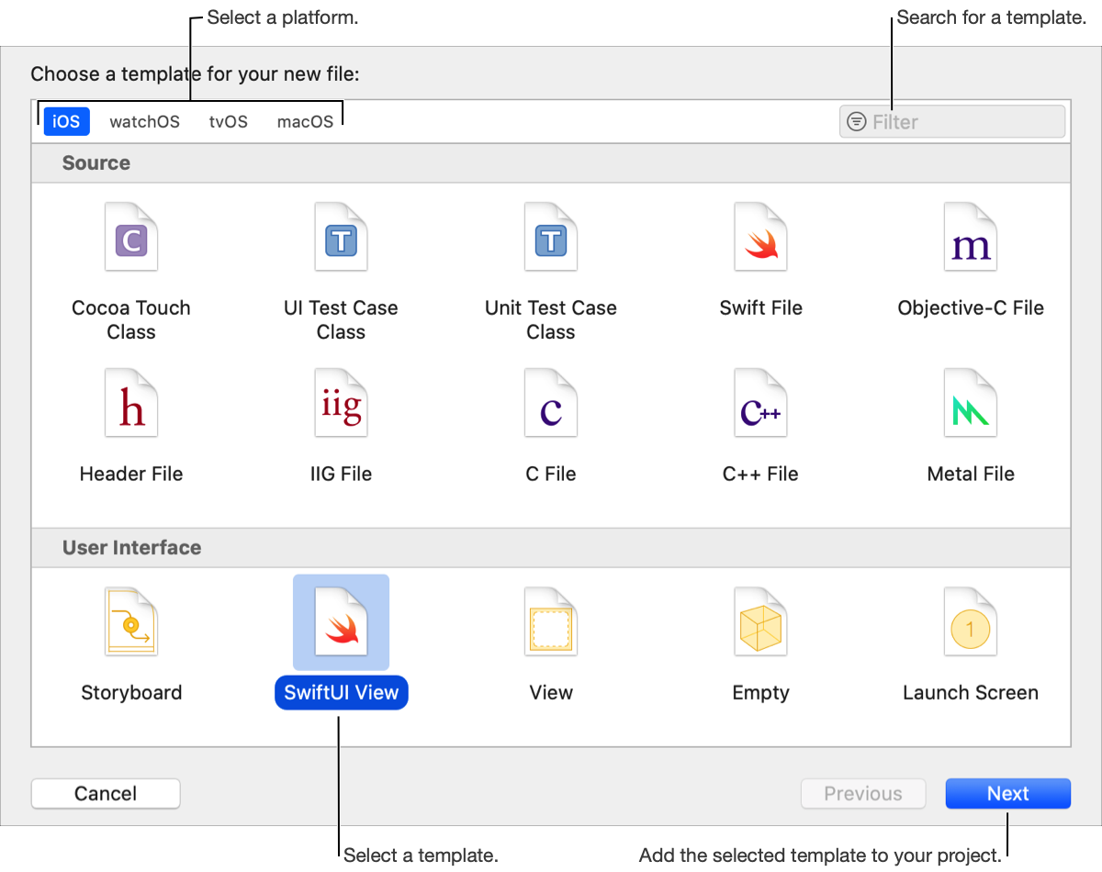
Task: Switch to the watchOS platform tab
Action: (144, 121)
